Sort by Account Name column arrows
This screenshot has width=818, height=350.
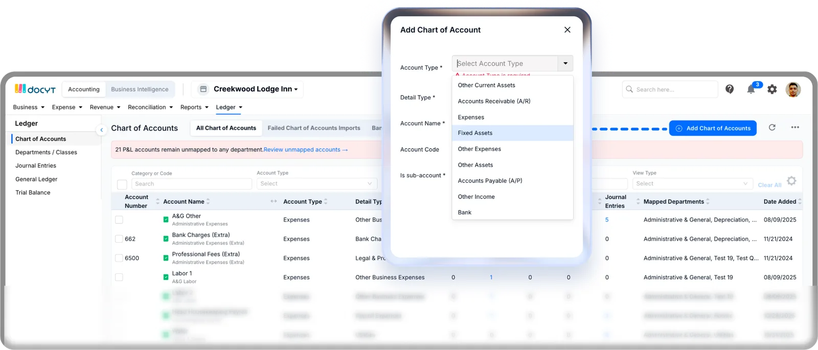coord(208,201)
